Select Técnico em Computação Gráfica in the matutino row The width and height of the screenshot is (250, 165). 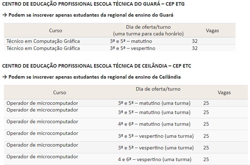pyautogui.click(x=43, y=41)
